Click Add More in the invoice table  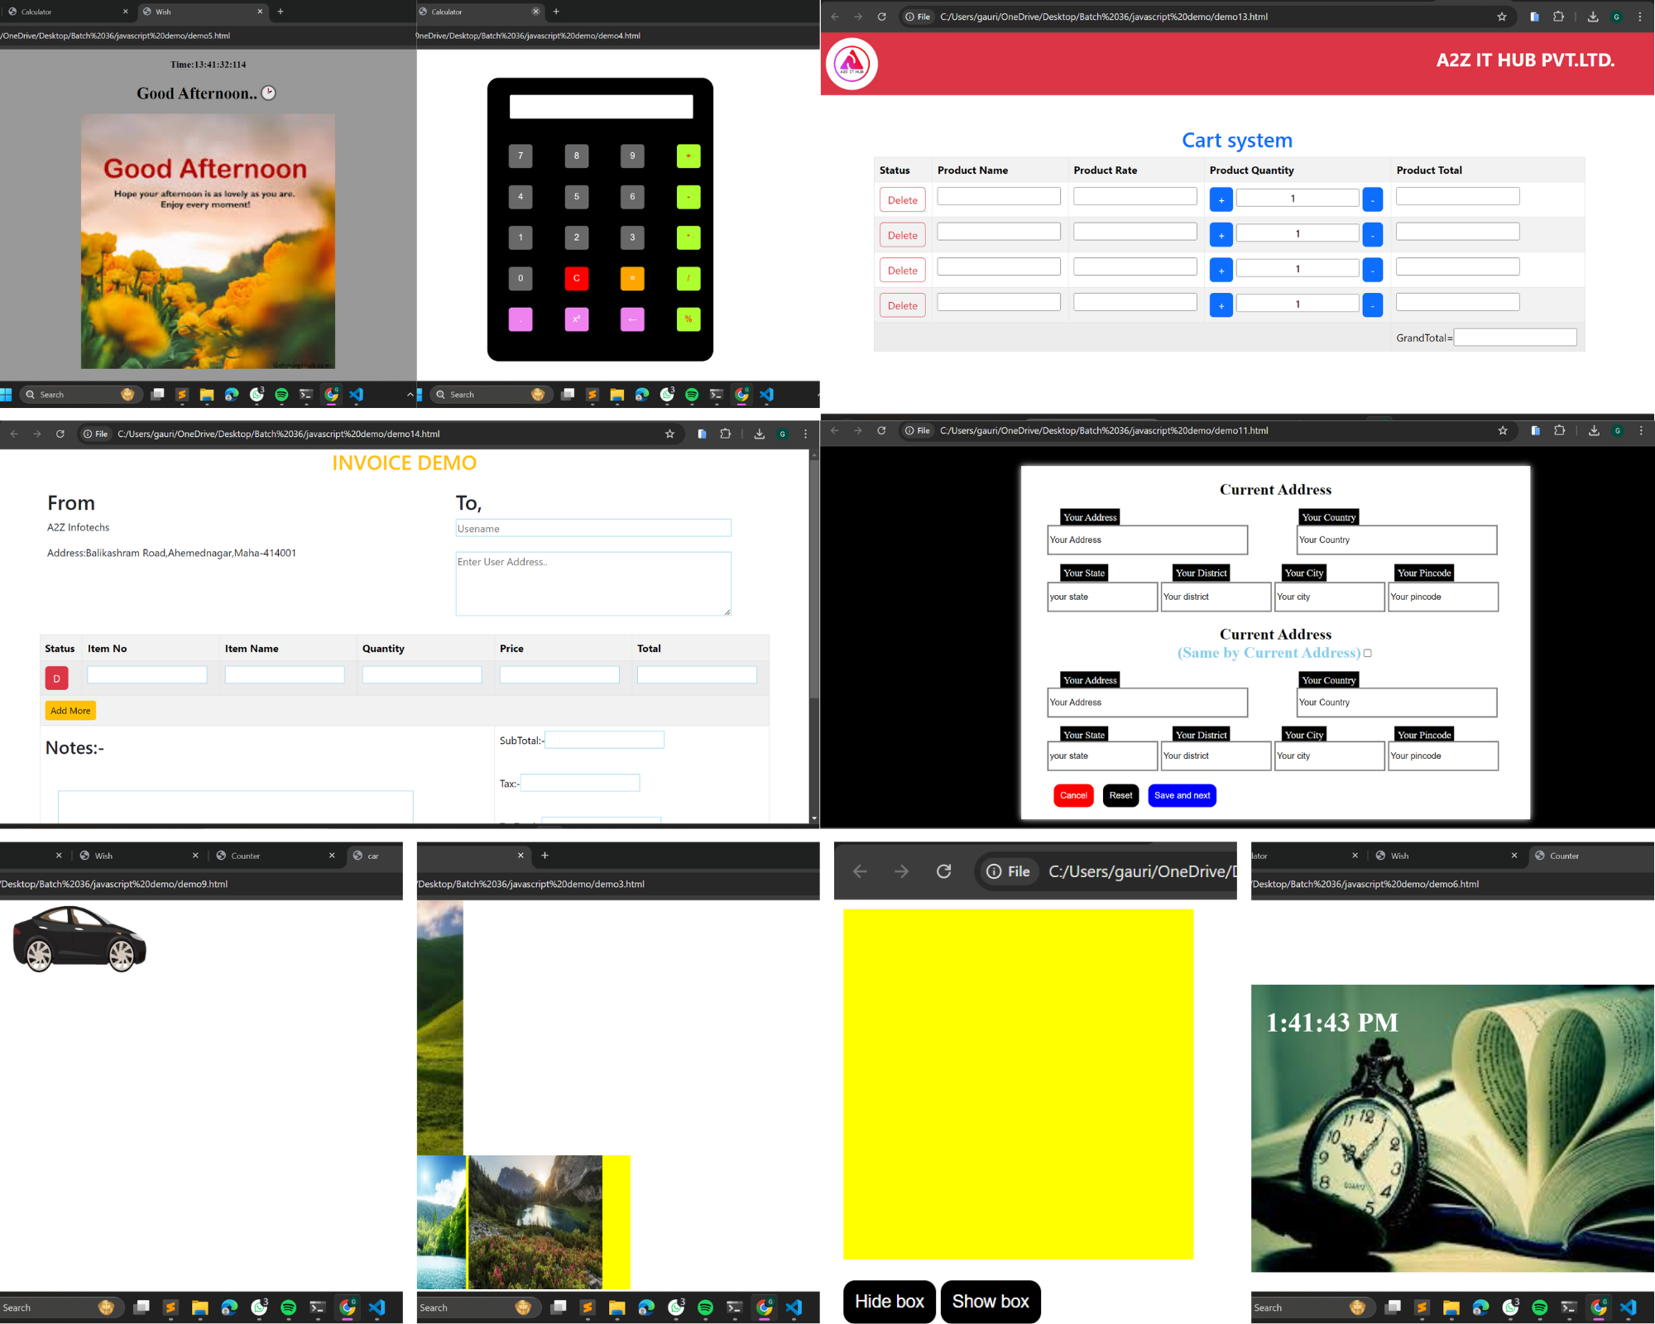point(70,710)
